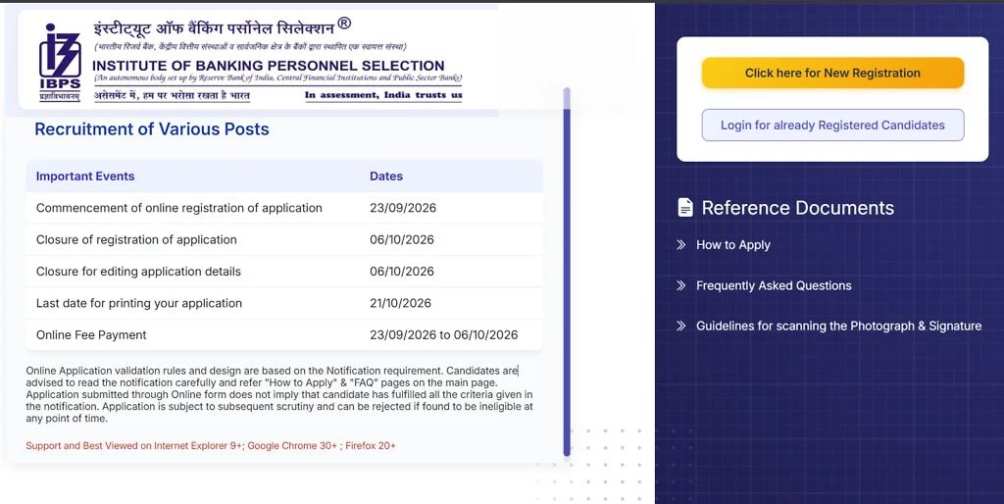Click the Reference Documents file icon
Viewport: 1004px width, 504px height.
[685, 208]
